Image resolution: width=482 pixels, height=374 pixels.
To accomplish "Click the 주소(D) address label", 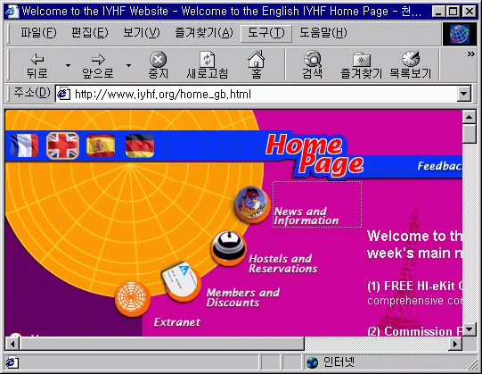I will pos(32,93).
